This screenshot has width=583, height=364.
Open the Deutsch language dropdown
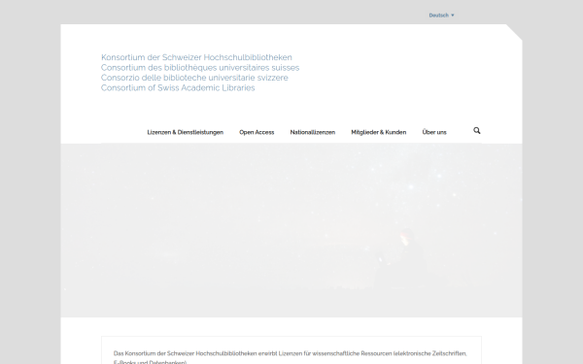pos(441,16)
